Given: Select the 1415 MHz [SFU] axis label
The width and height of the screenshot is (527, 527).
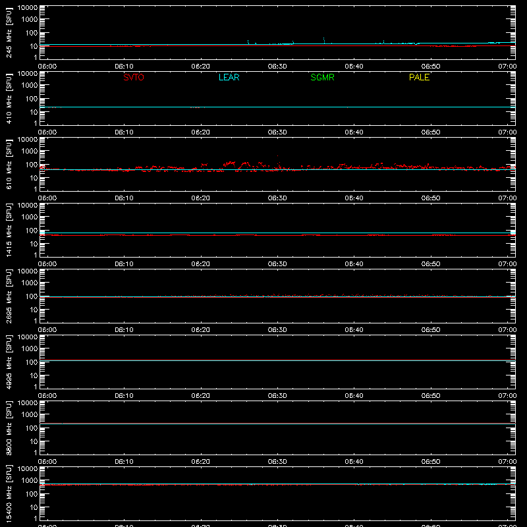Looking at the screenshot, I should (x=9, y=230).
